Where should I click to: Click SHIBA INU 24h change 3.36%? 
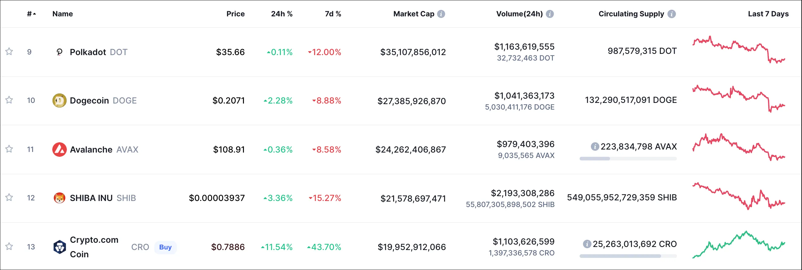point(278,198)
